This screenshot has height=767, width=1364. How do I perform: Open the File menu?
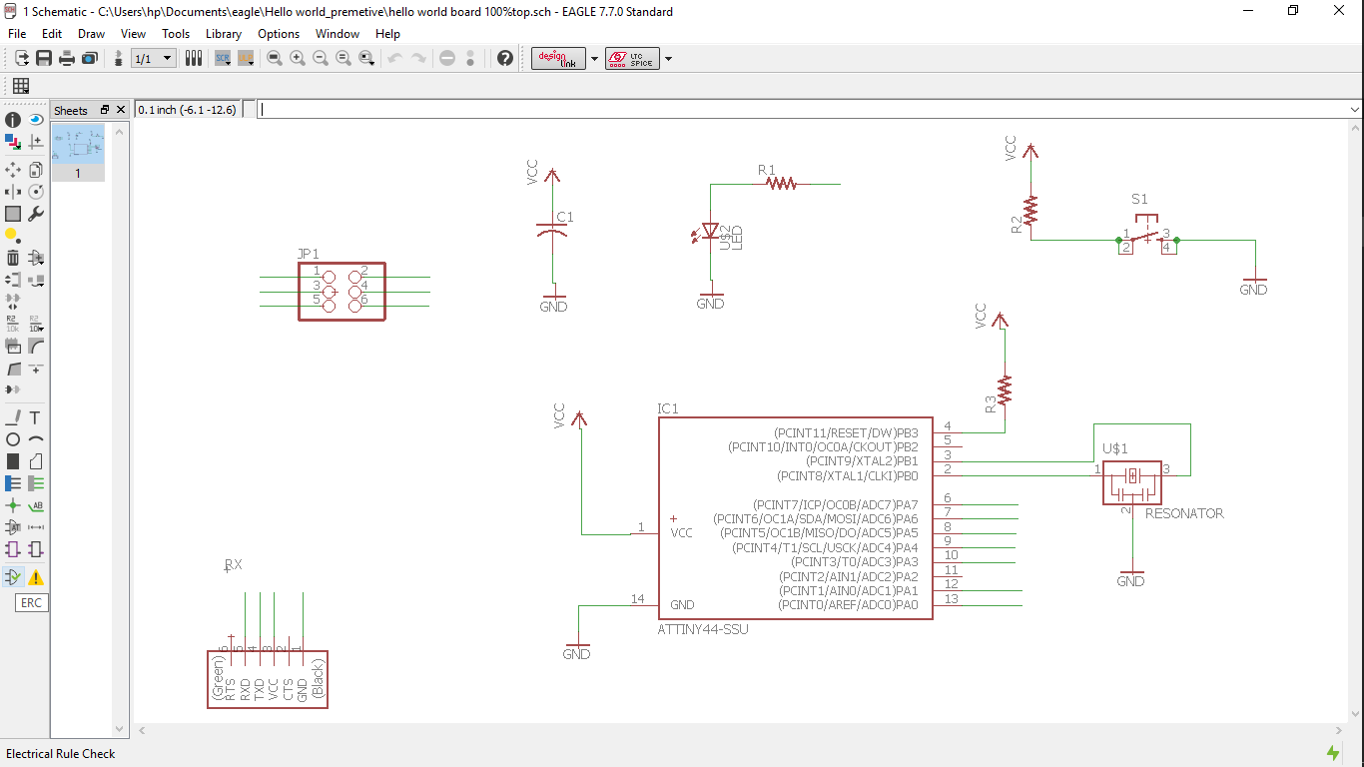pyautogui.click(x=17, y=34)
